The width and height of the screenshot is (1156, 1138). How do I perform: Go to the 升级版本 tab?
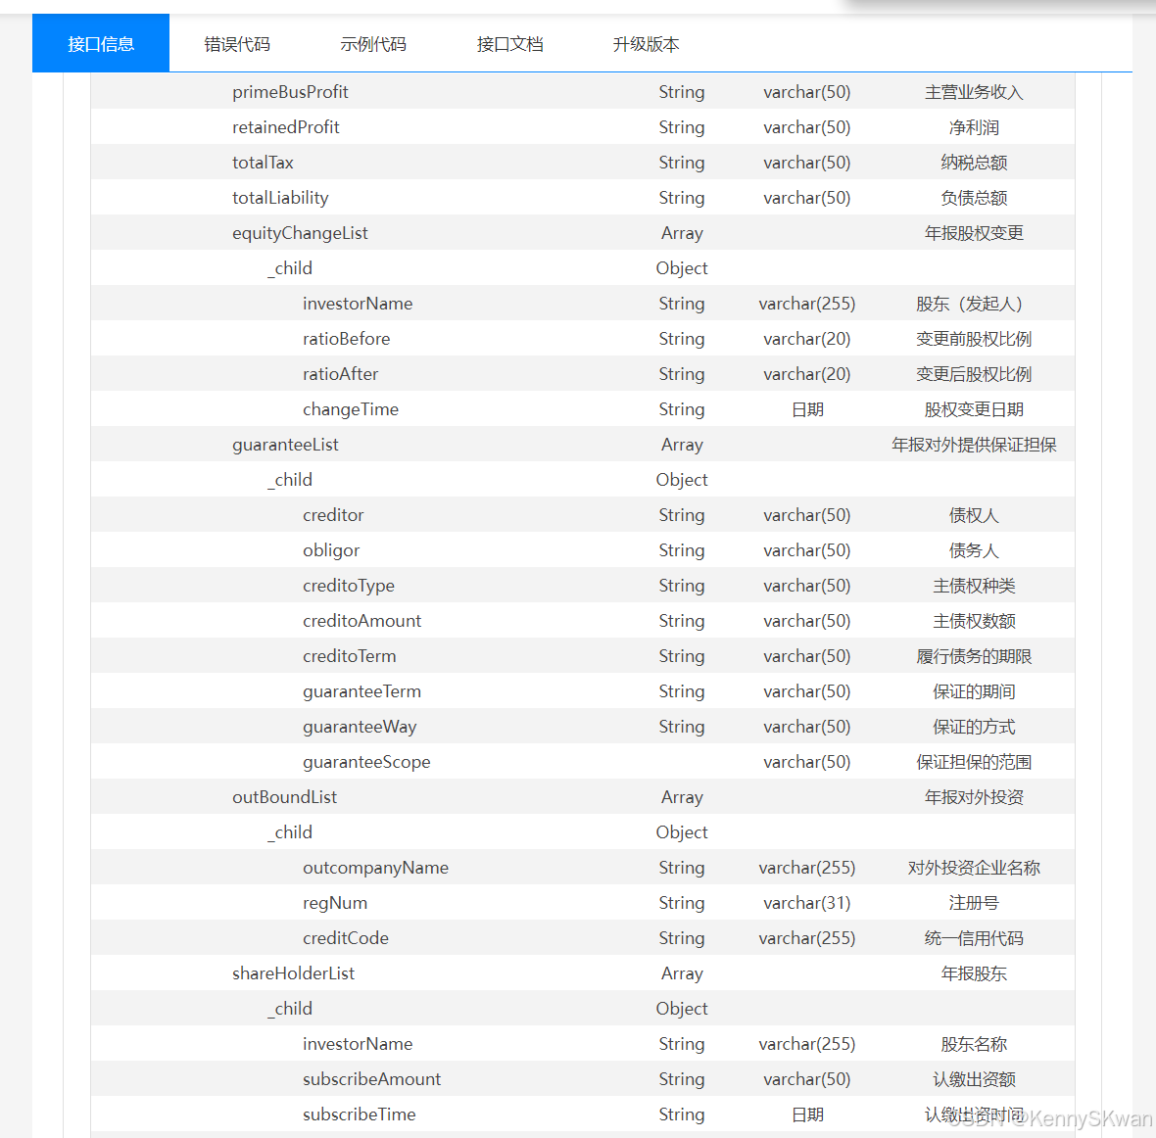coord(646,44)
